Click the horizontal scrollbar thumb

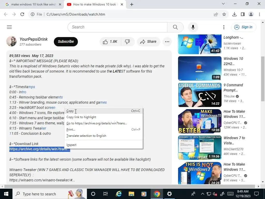pos(129,186)
